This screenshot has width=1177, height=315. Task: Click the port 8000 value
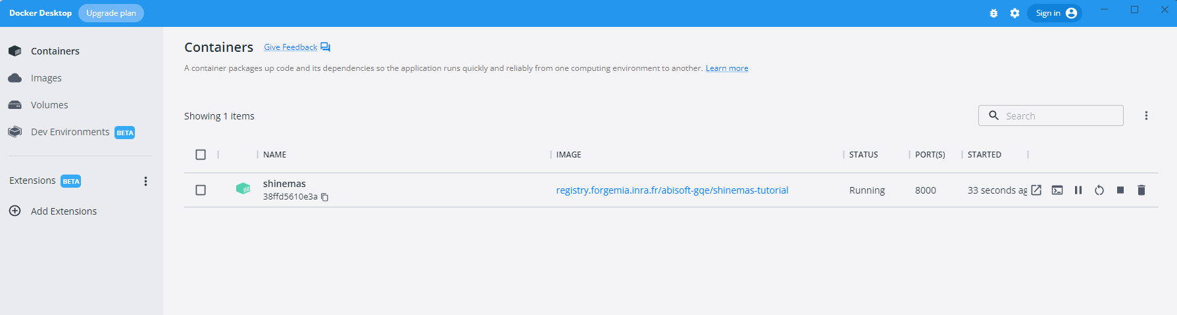[x=925, y=190]
